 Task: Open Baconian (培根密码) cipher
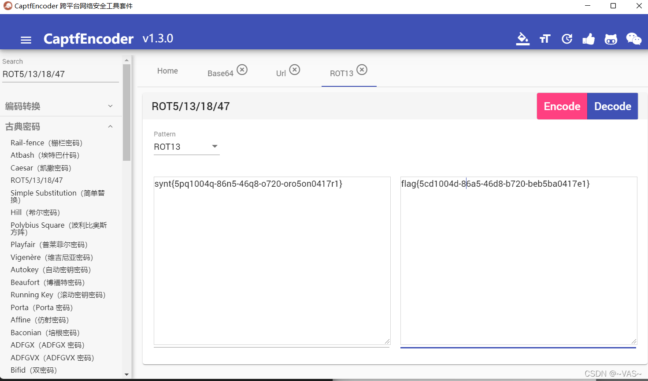45,333
